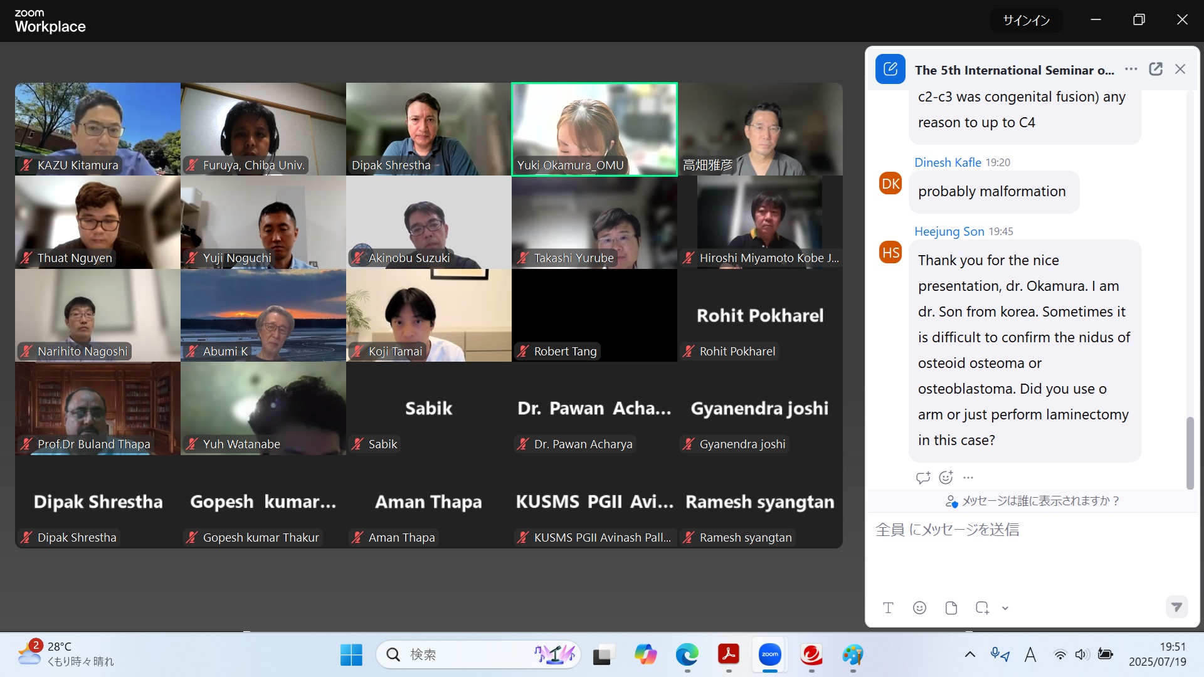Click the サインイン sign-in button
This screenshot has width=1204, height=677.
click(1026, 20)
